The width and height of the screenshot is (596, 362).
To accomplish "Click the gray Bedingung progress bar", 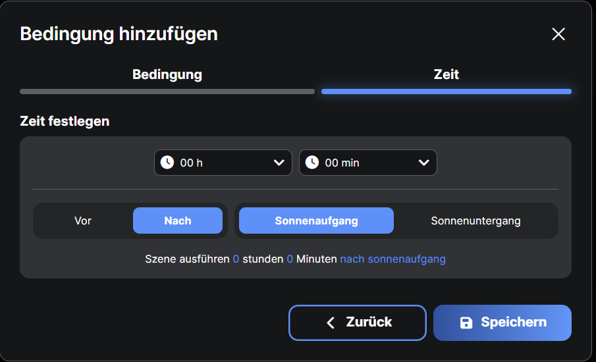I will pyautogui.click(x=167, y=91).
